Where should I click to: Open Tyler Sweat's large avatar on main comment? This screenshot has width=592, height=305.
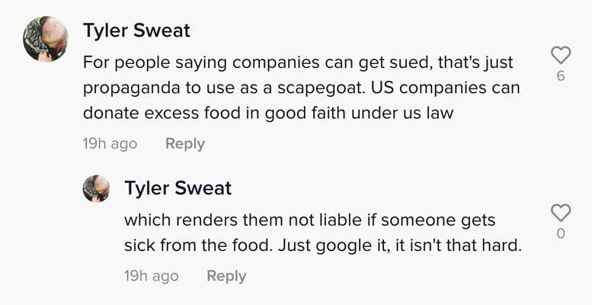point(45,39)
